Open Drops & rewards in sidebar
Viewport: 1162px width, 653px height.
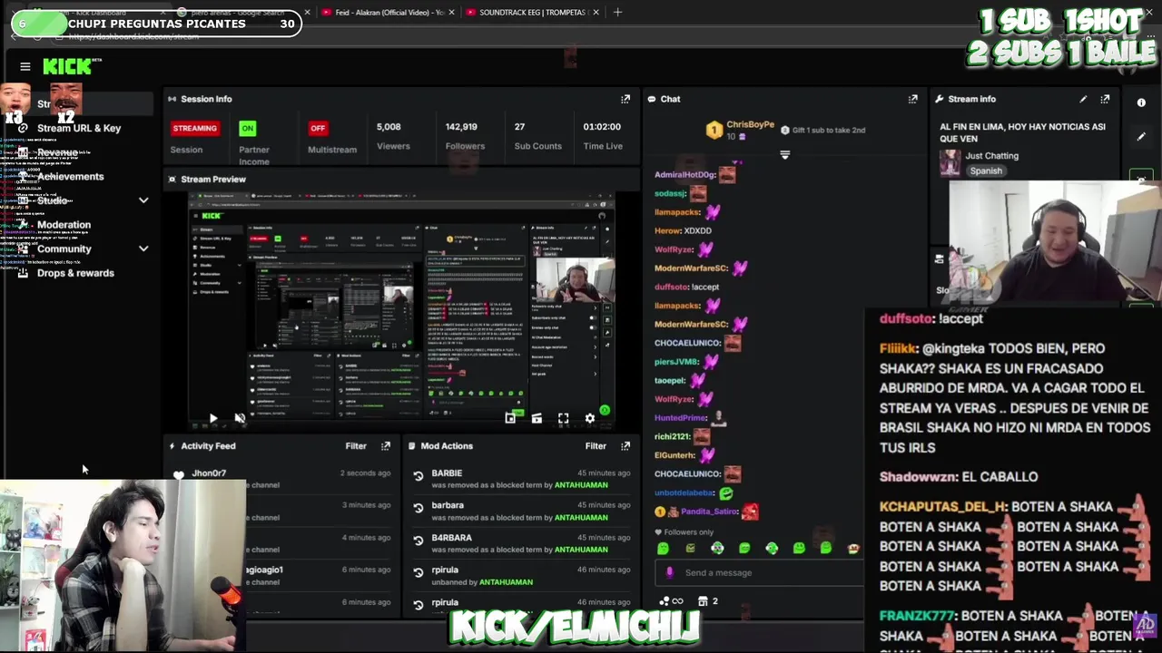[75, 273]
